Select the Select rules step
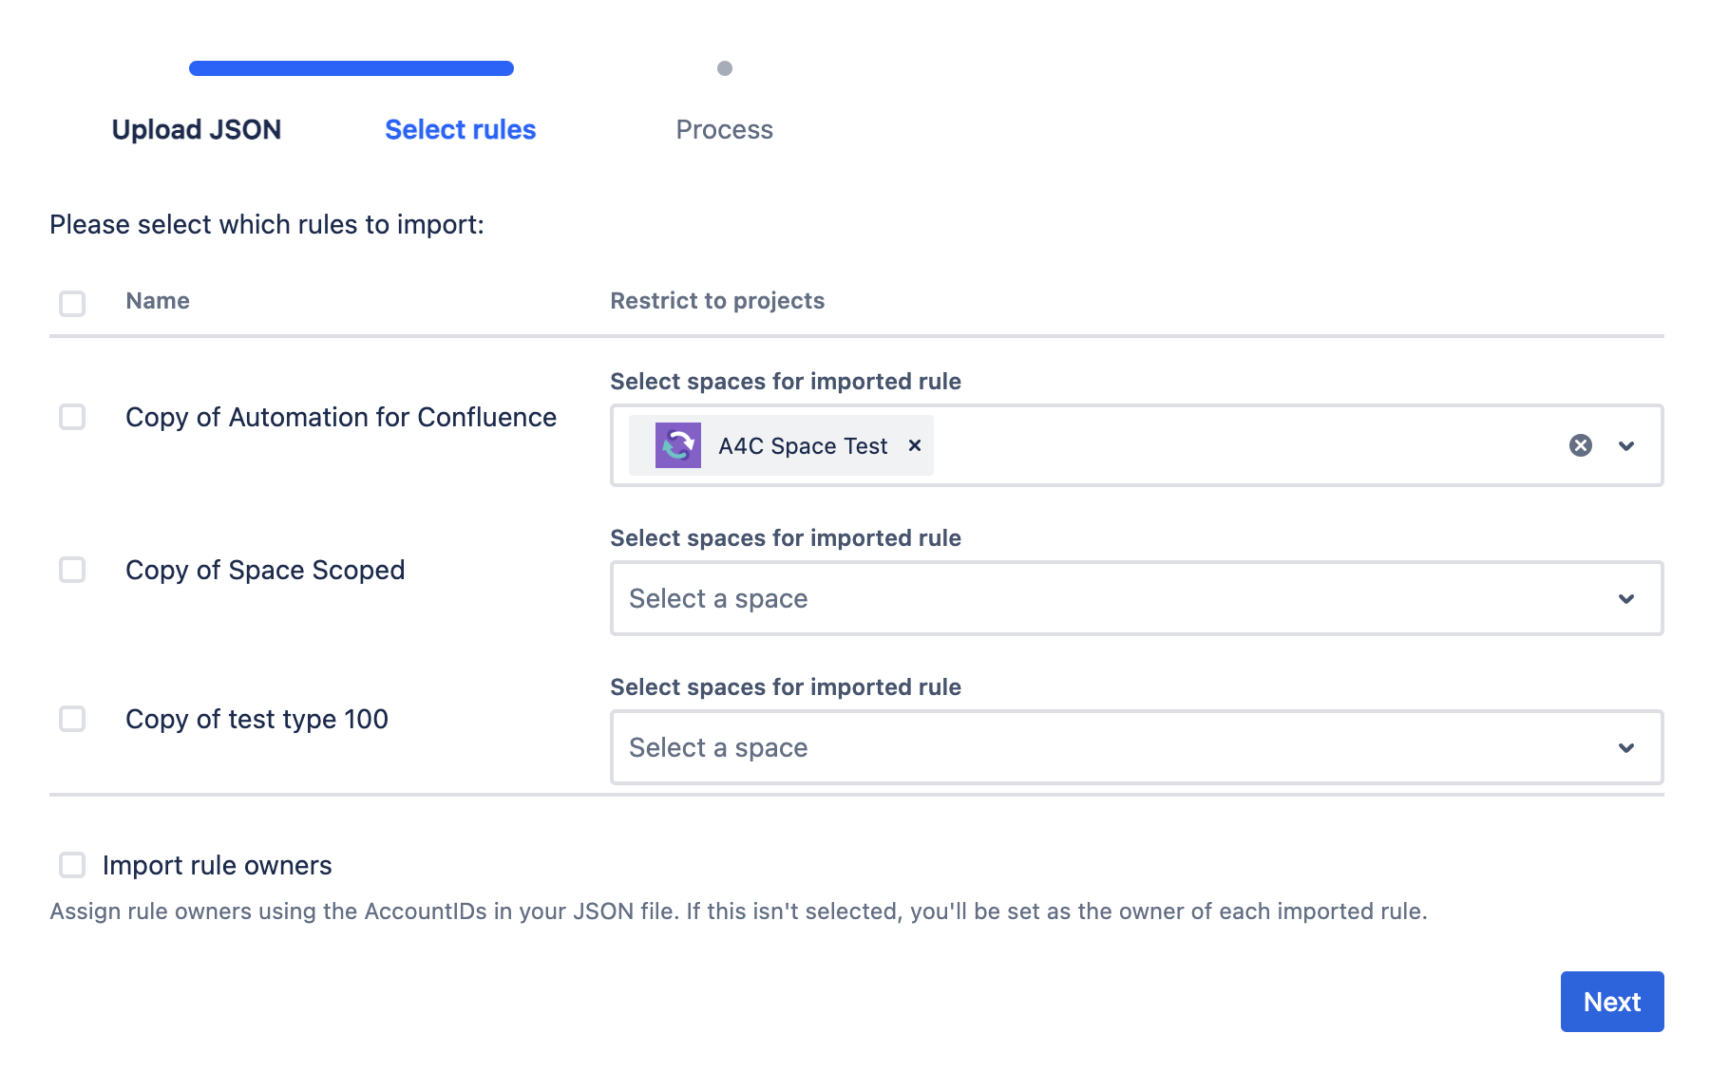The width and height of the screenshot is (1710, 1071). [x=461, y=129]
